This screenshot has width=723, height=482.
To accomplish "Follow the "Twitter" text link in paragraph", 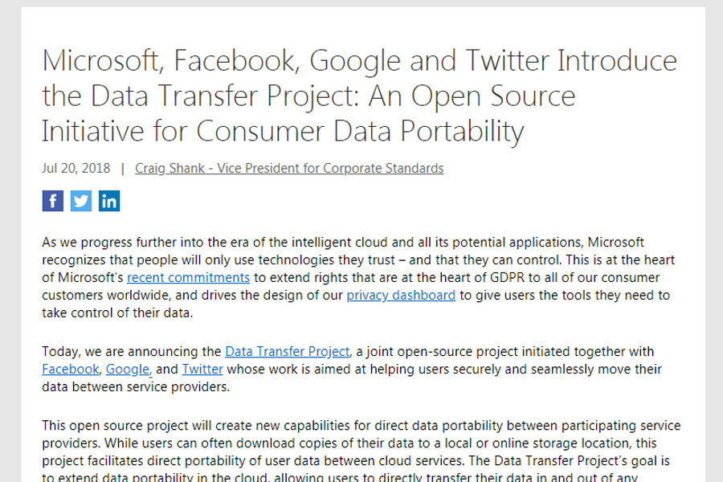I will 202,370.
